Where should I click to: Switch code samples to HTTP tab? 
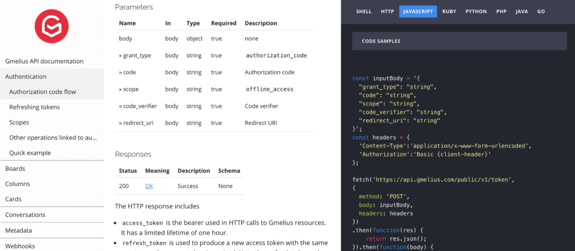click(387, 11)
